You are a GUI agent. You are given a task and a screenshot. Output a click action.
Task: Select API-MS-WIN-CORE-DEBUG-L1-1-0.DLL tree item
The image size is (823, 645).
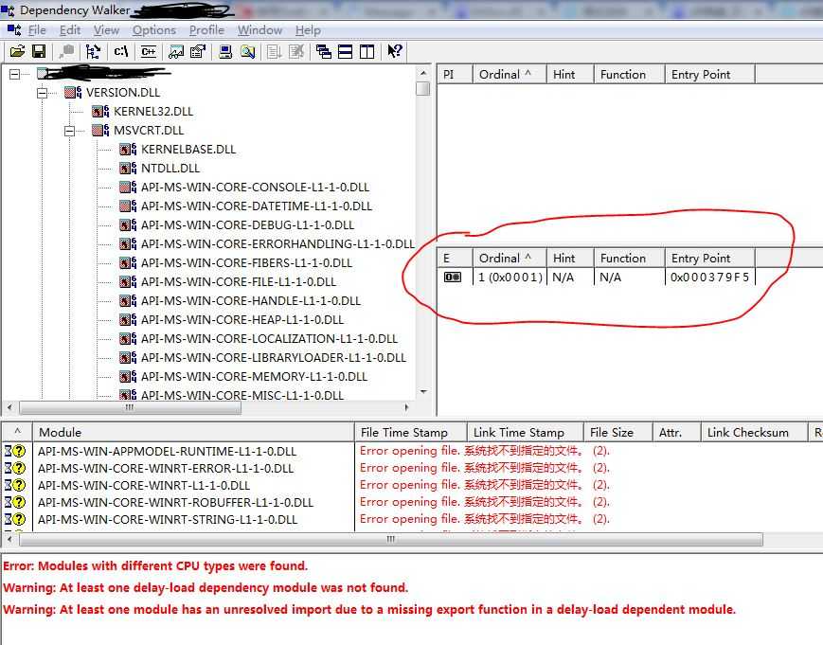coord(248,225)
